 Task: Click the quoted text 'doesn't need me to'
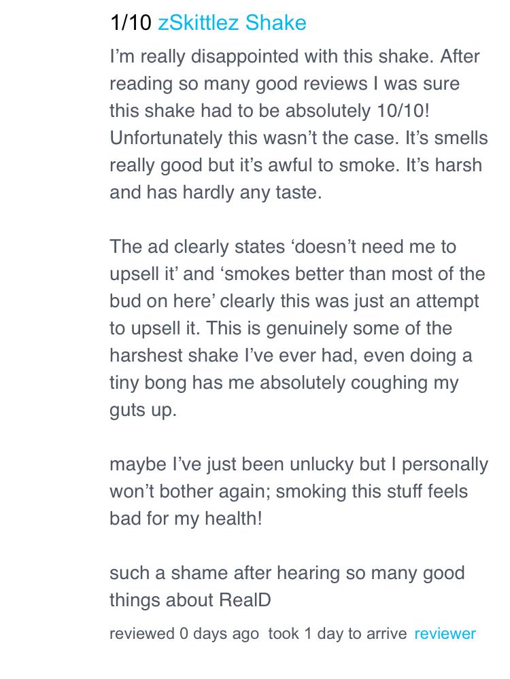(x=374, y=247)
